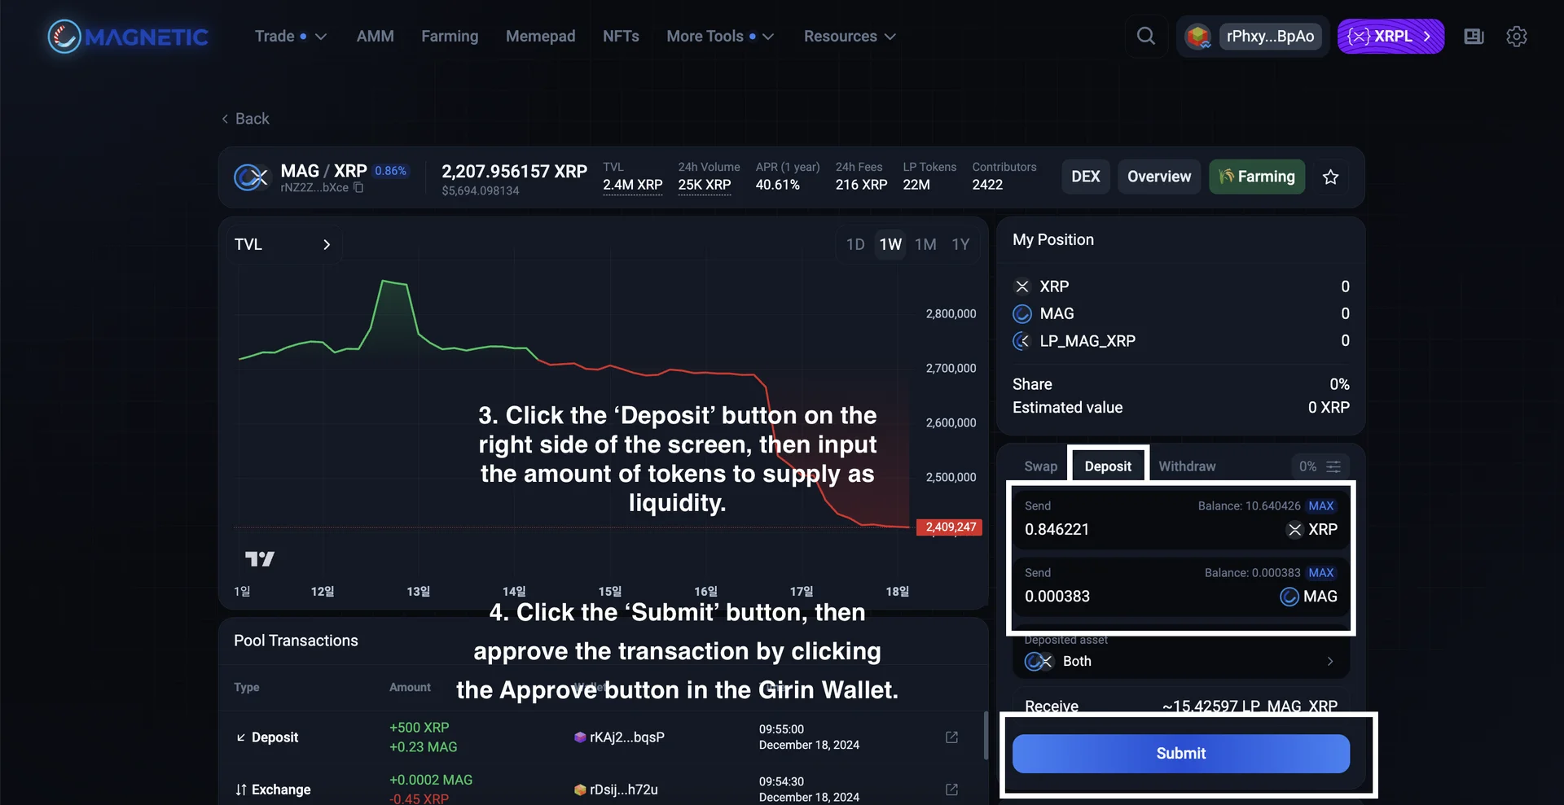The image size is (1564, 805).
Task: Select the 1M chart range
Action: point(925,244)
